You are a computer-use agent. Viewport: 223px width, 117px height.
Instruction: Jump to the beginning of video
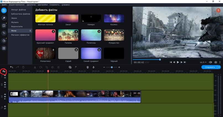click(171, 62)
